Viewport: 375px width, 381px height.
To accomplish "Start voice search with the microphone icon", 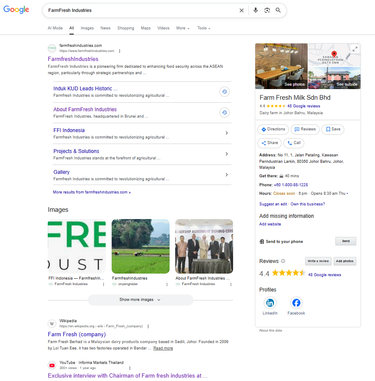I will 255,10.
